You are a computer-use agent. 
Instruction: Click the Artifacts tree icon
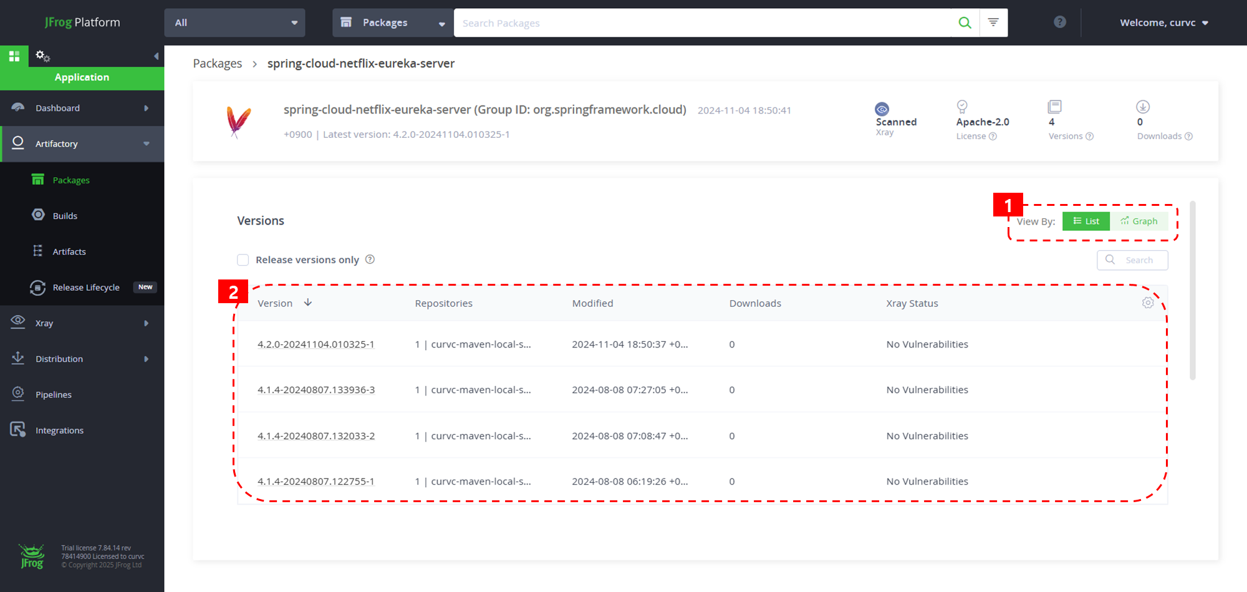pyautogui.click(x=38, y=251)
